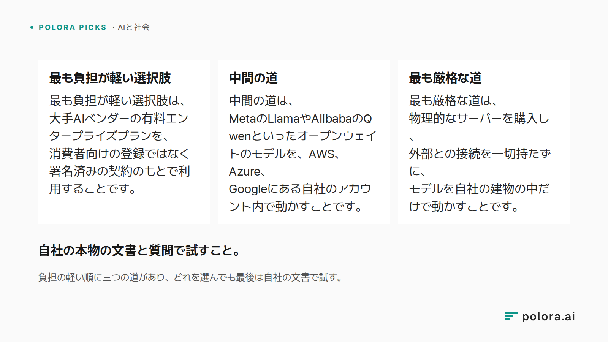
Task: Select the heading 最も厳格な道
Action: tap(445, 78)
